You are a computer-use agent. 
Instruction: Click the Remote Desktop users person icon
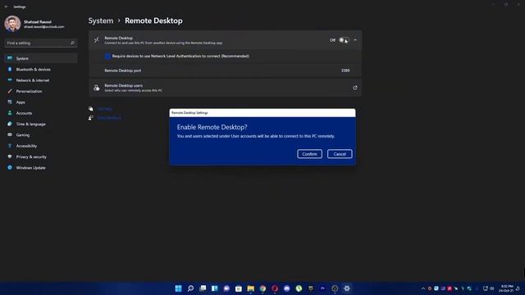click(97, 88)
